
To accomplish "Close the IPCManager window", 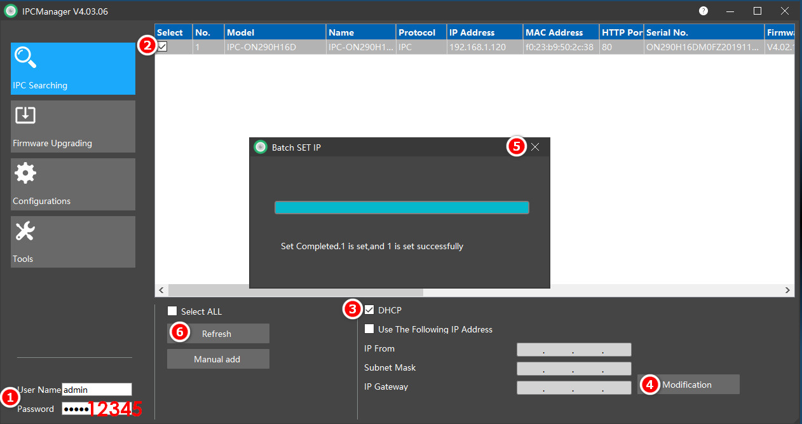I will click(x=785, y=11).
